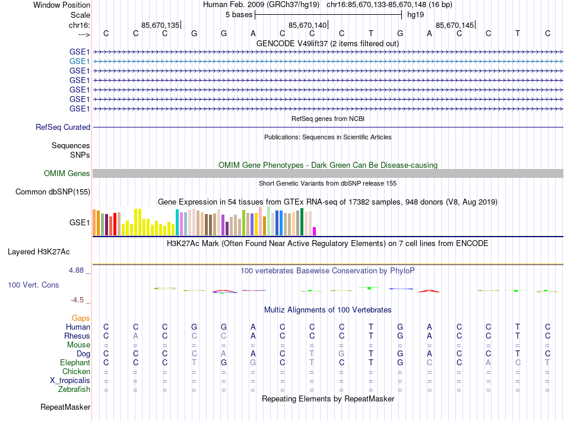Viewport: 564px width, 421px height.
Task: Click the Scale track label
Action: (80, 15)
